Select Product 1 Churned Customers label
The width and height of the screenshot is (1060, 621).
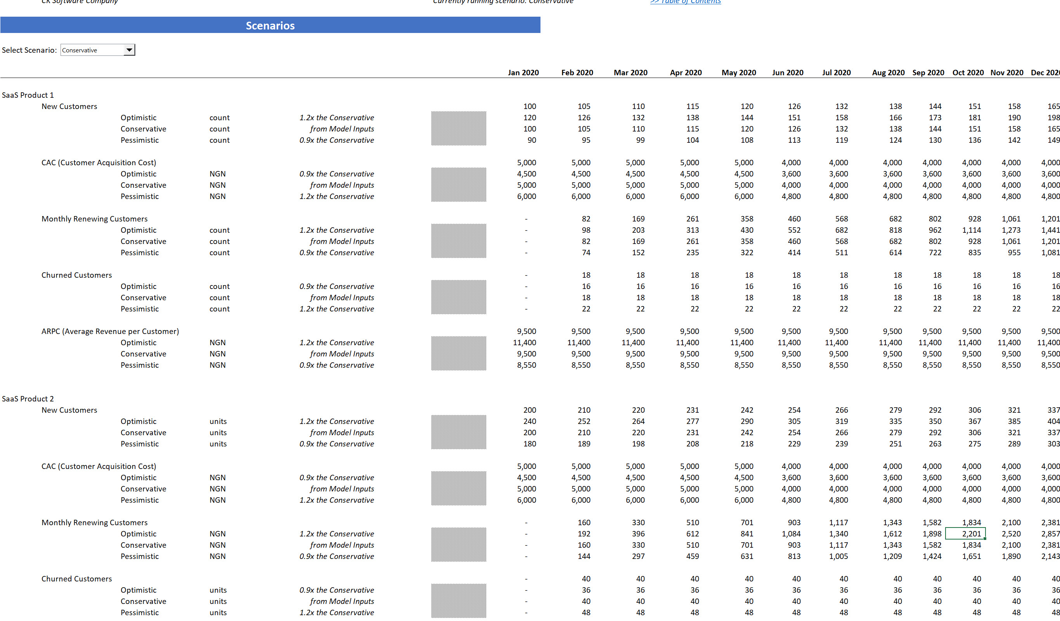pyautogui.click(x=76, y=275)
